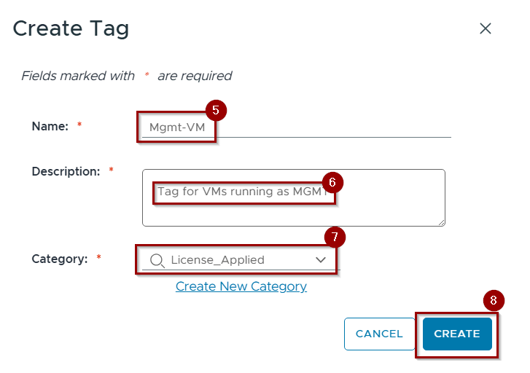Click the magnifier icon in Category field
This screenshot has height=373, width=530.
coord(157,260)
